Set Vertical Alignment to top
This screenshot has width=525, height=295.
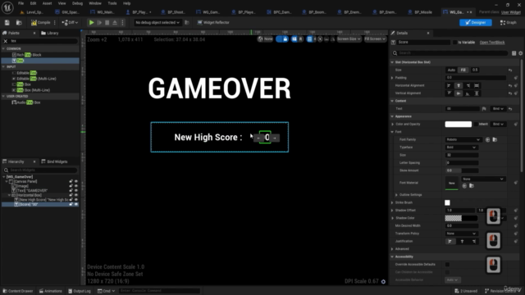(449, 93)
